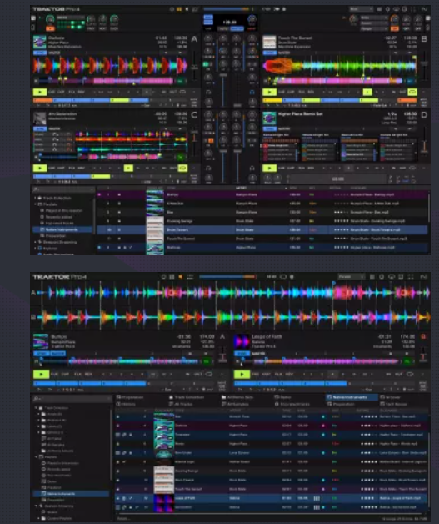Open preferences gear in bottom window header
Image resolution: width=439 pixels, height=524 pixels.
click(382, 277)
